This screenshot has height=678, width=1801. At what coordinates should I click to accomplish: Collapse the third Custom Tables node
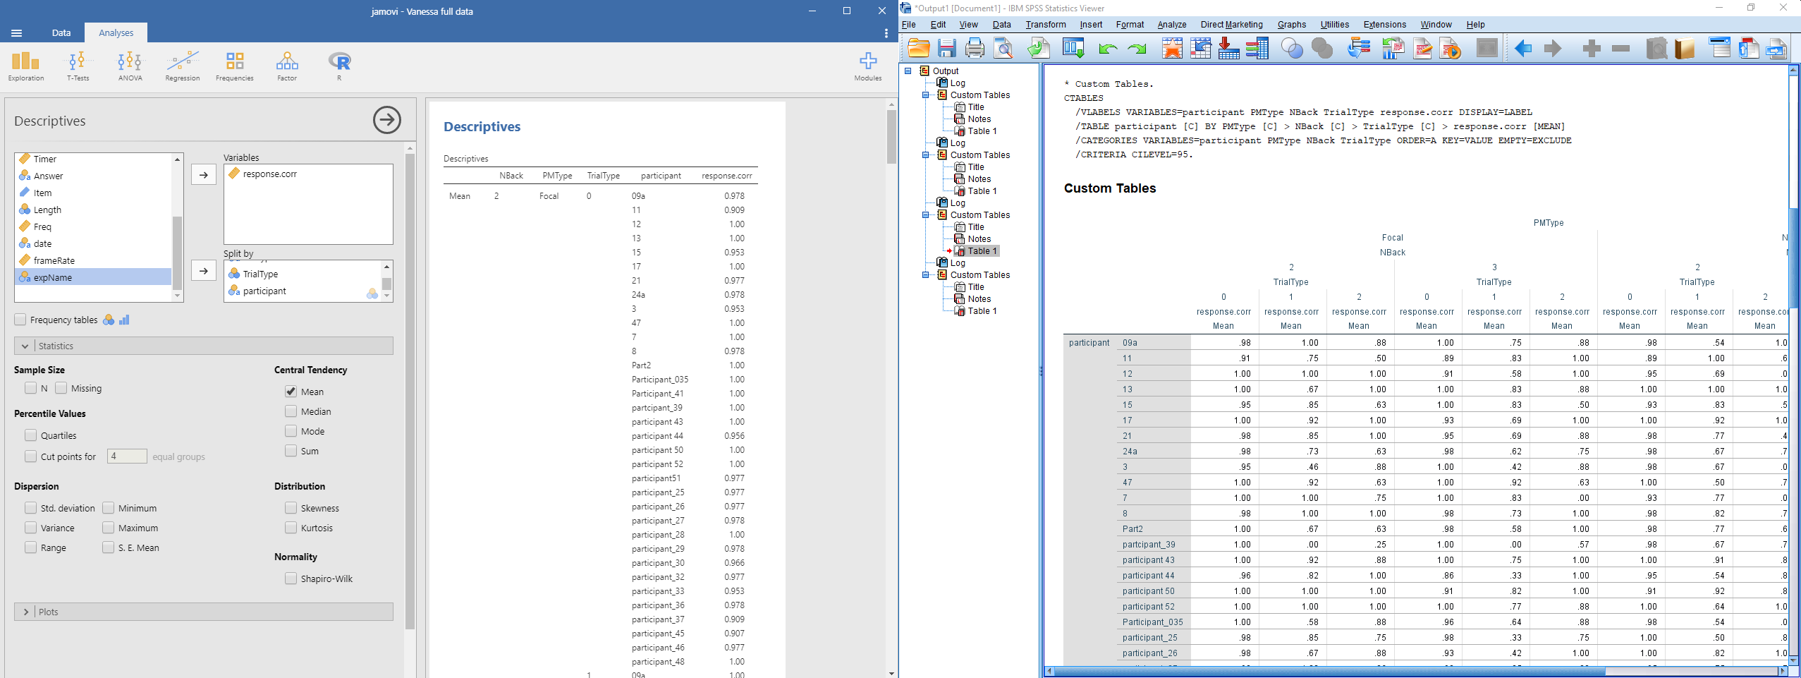click(926, 214)
